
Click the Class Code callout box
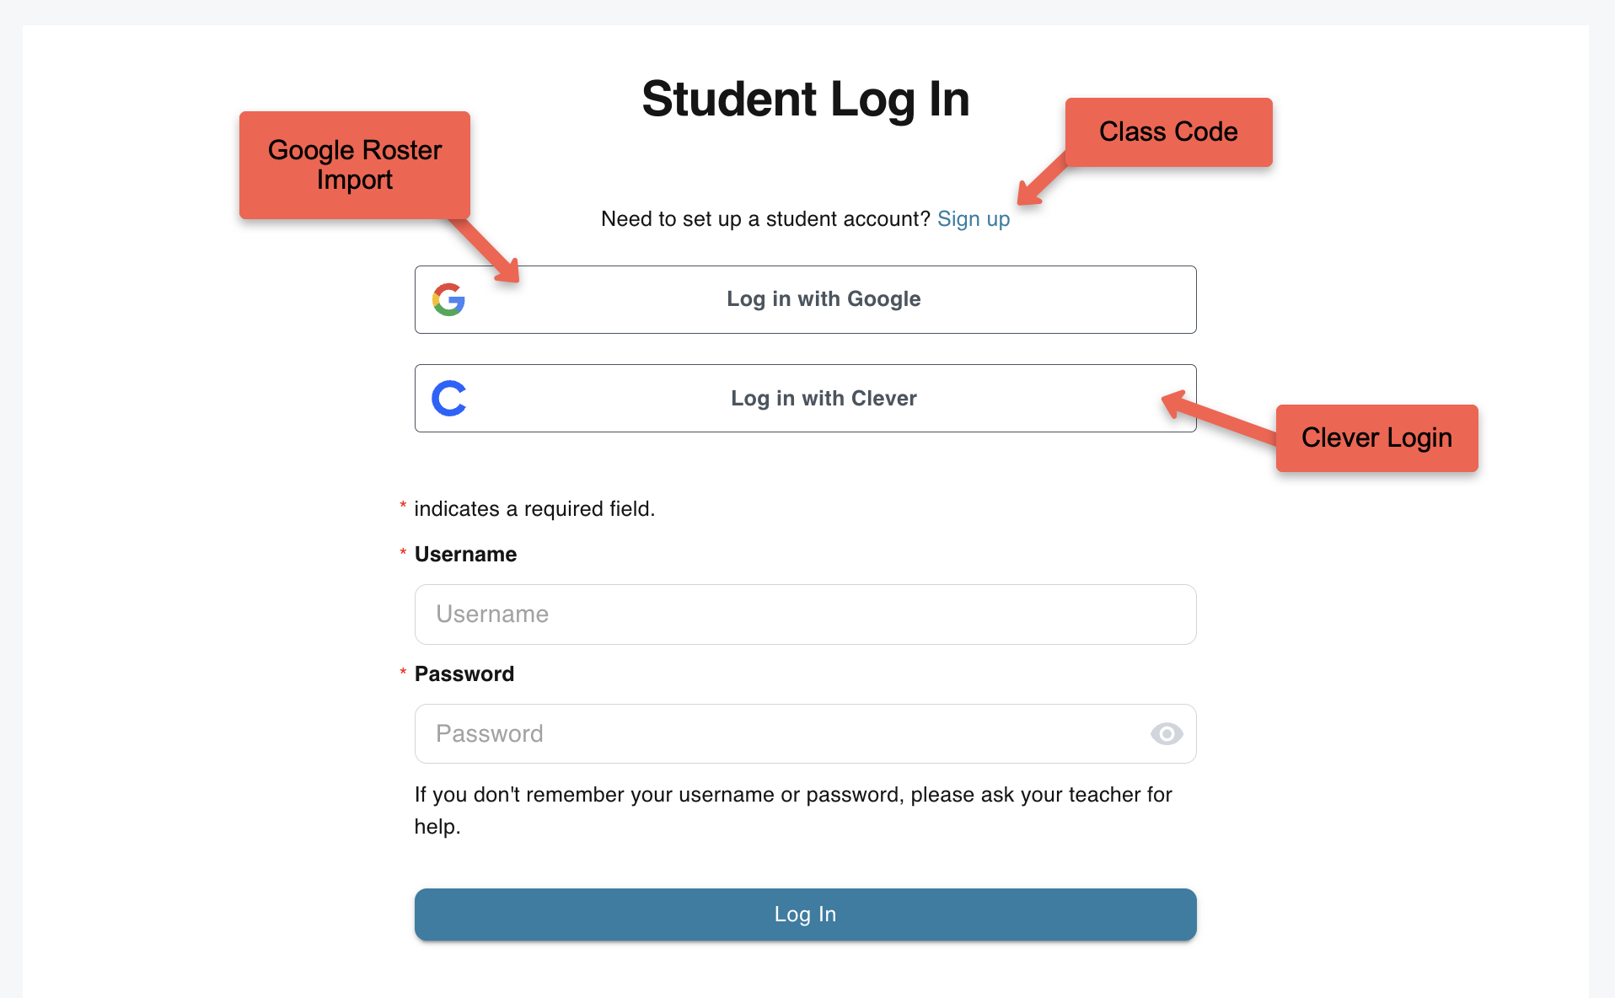1168,132
